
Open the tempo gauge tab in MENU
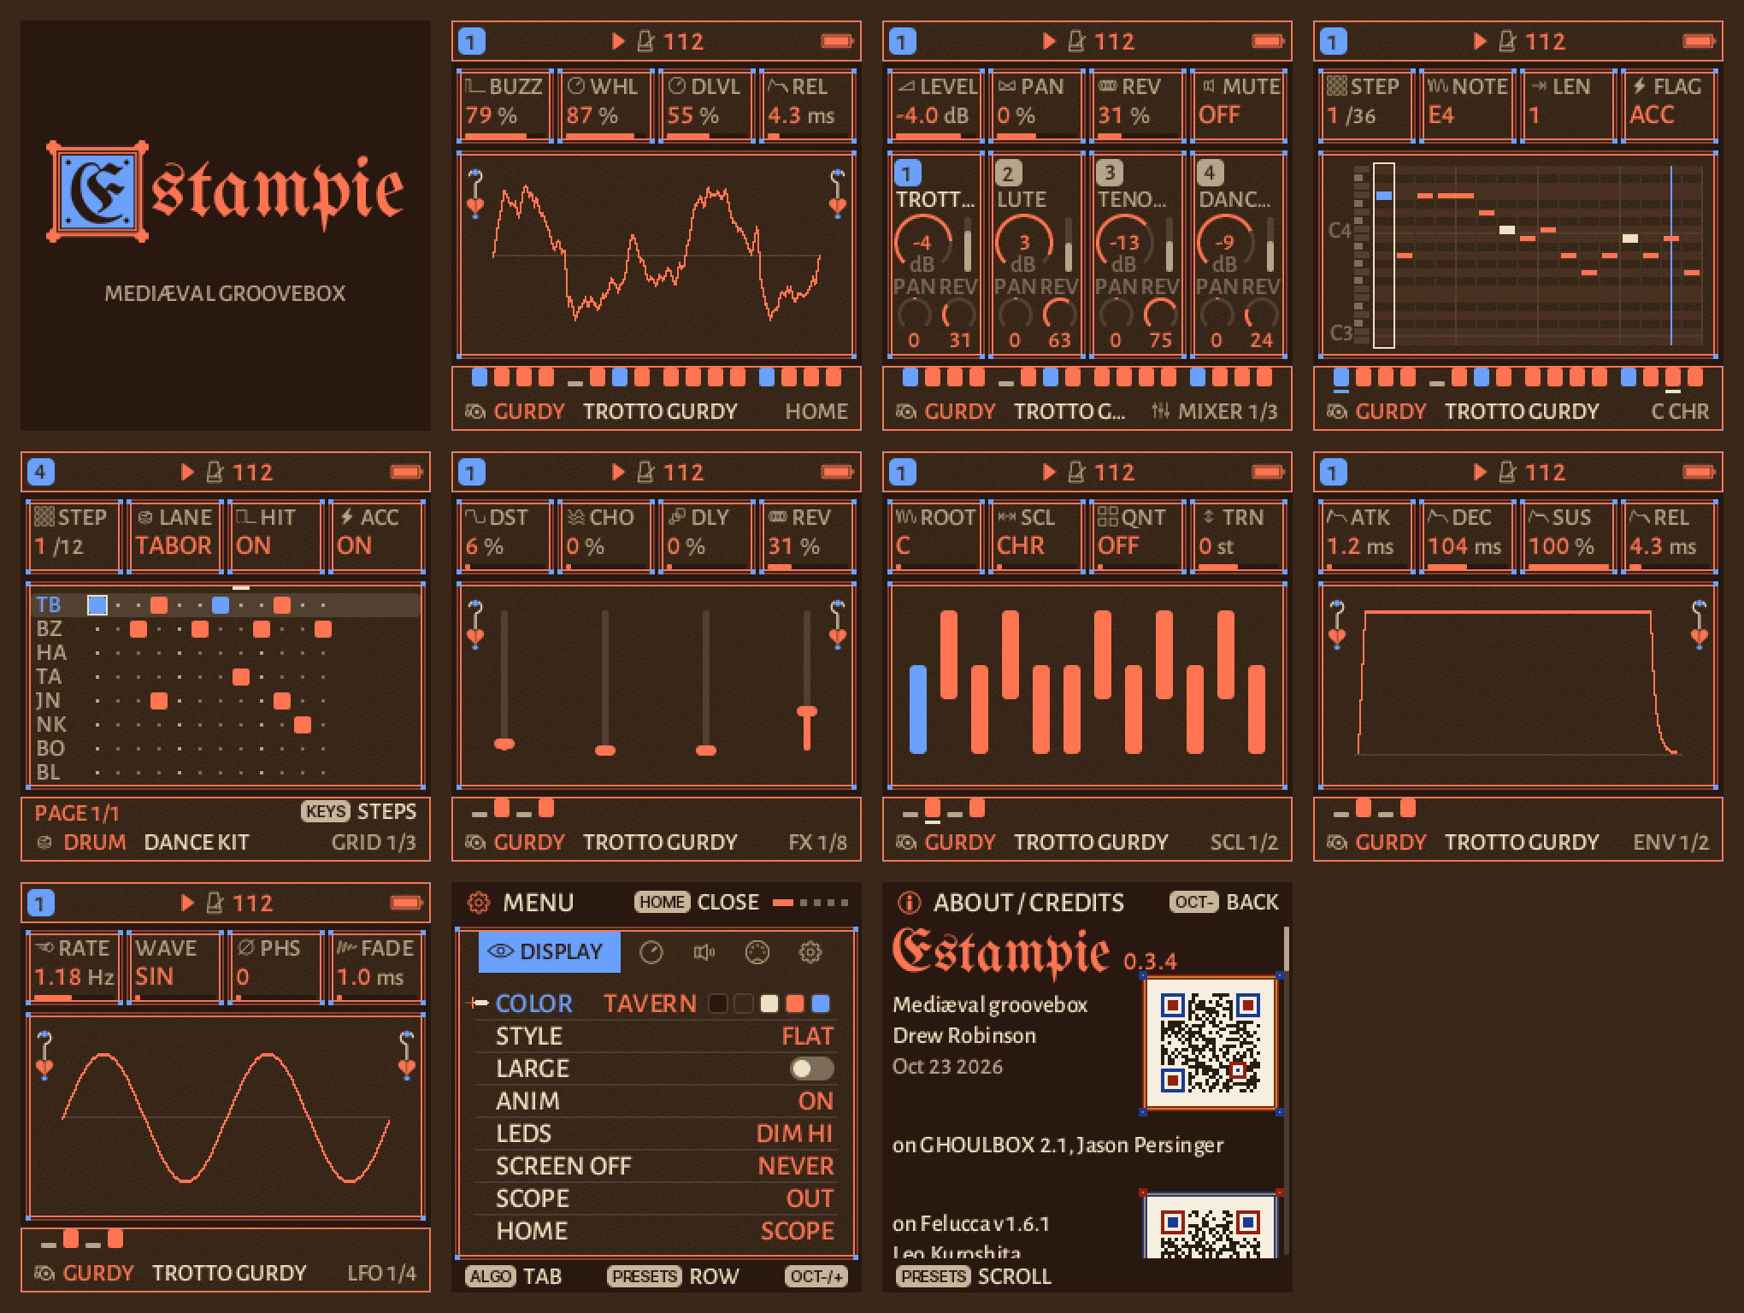click(651, 952)
